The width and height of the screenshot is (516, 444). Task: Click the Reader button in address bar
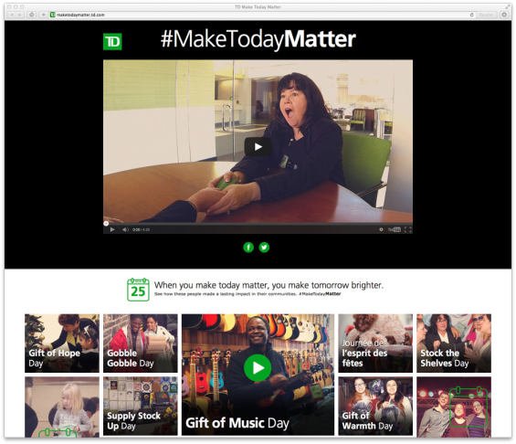tap(486, 15)
